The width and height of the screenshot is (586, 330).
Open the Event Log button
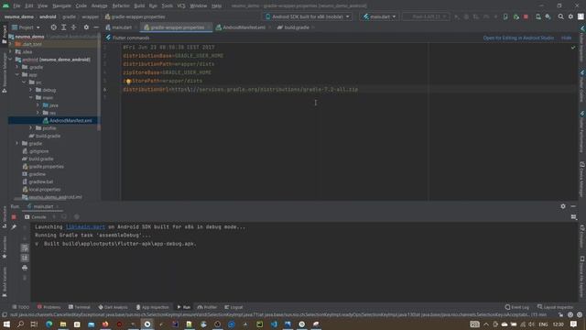[x=516, y=307]
